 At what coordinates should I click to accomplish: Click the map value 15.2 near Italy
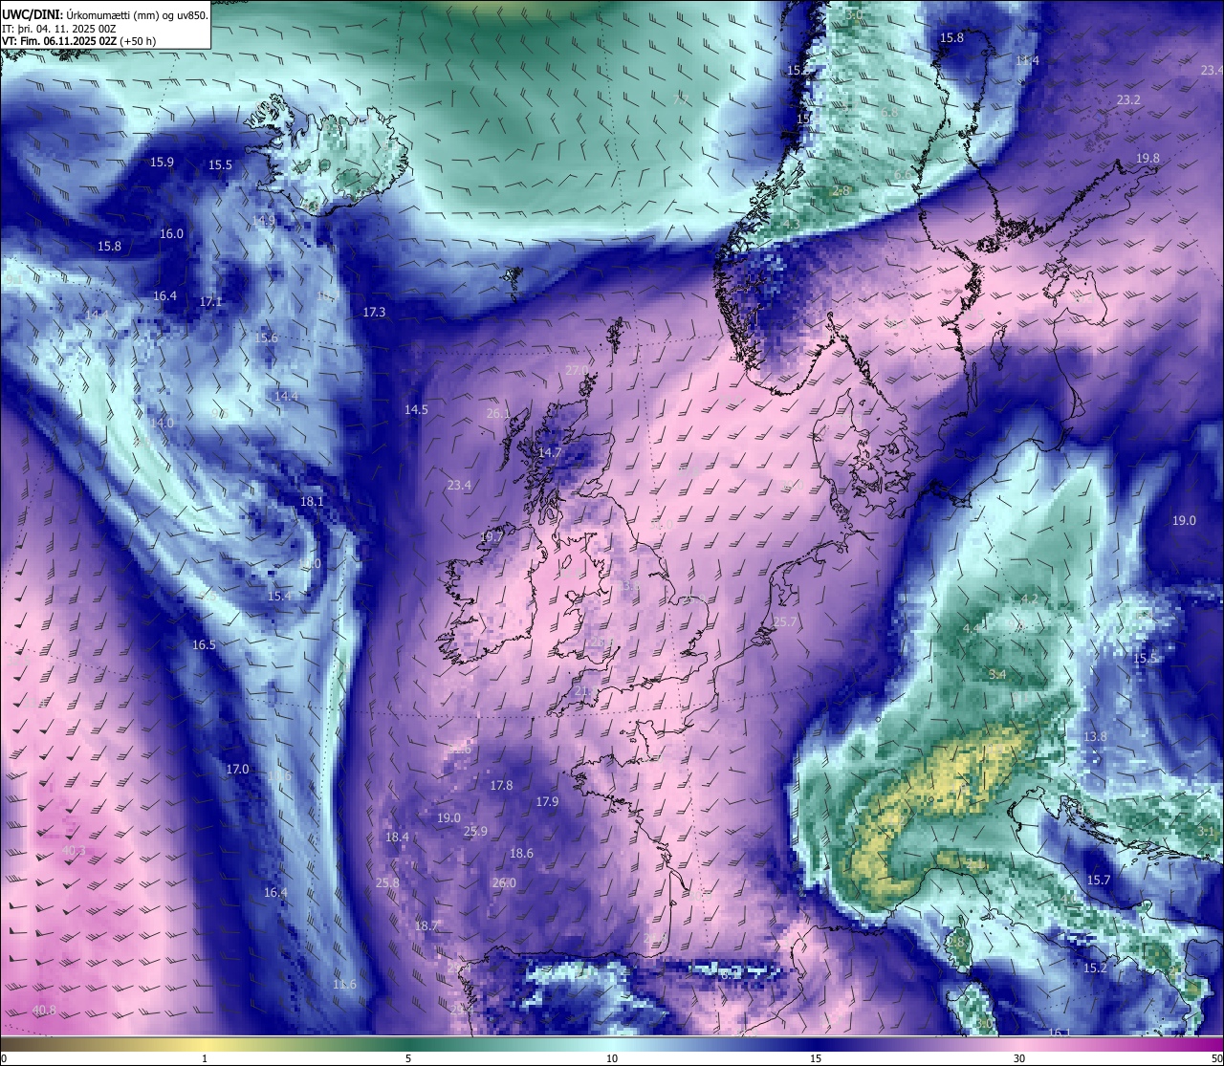1095,968
